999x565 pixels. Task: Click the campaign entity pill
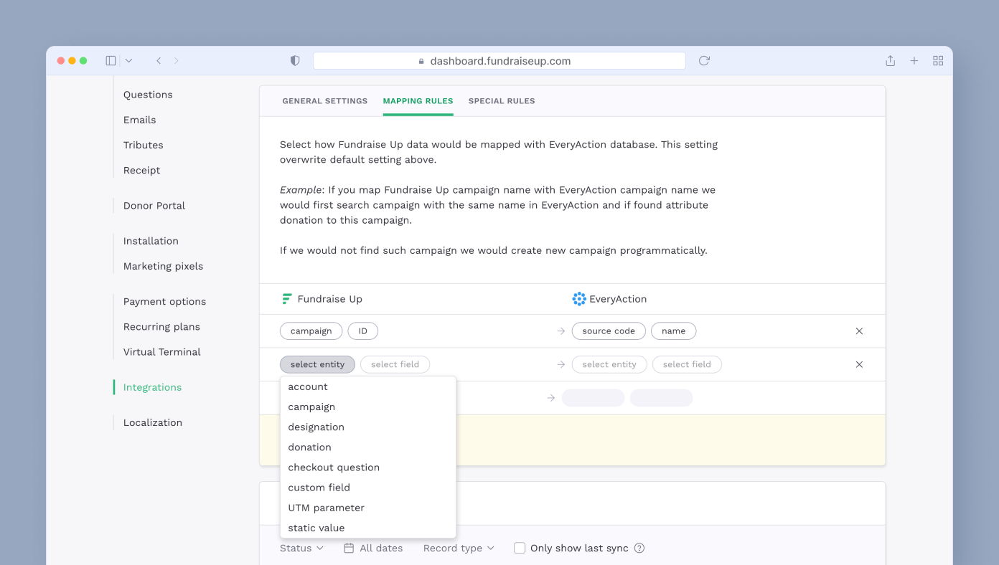311,331
